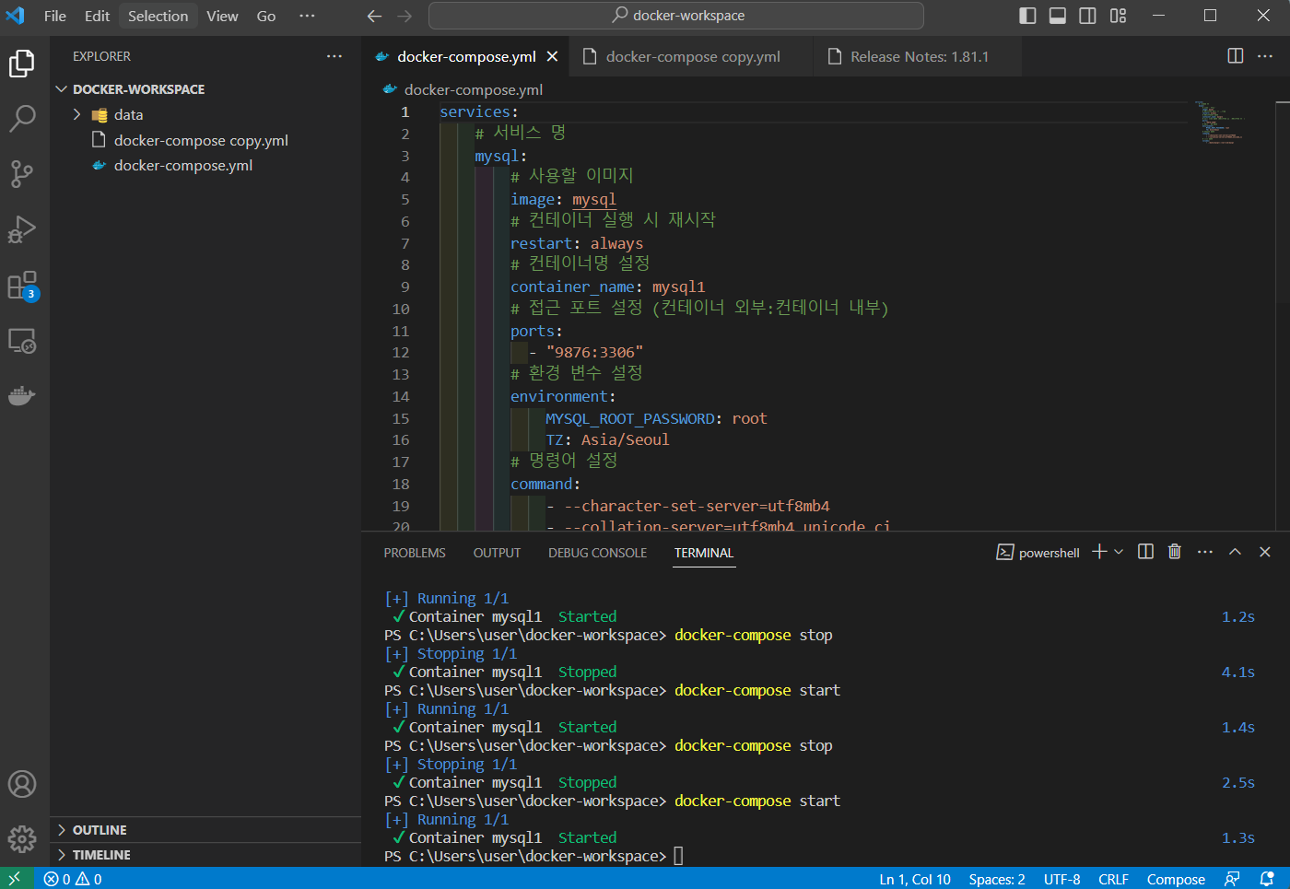The height and width of the screenshot is (889, 1290).
Task: Open the Manage gear menu
Action: (22, 839)
